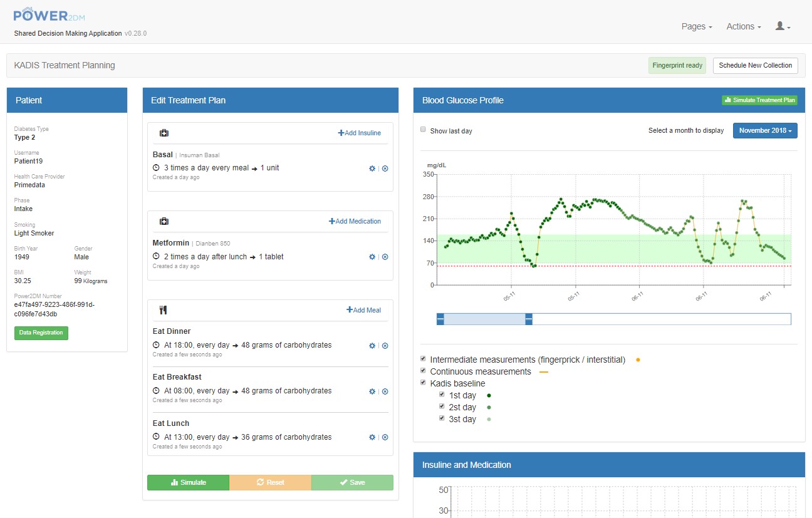
Task: Open the user account dropdown
Action: [x=783, y=26]
